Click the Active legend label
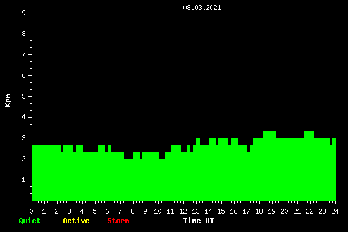The image size is (348, 232). pyautogui.click(x=76, y=221)
